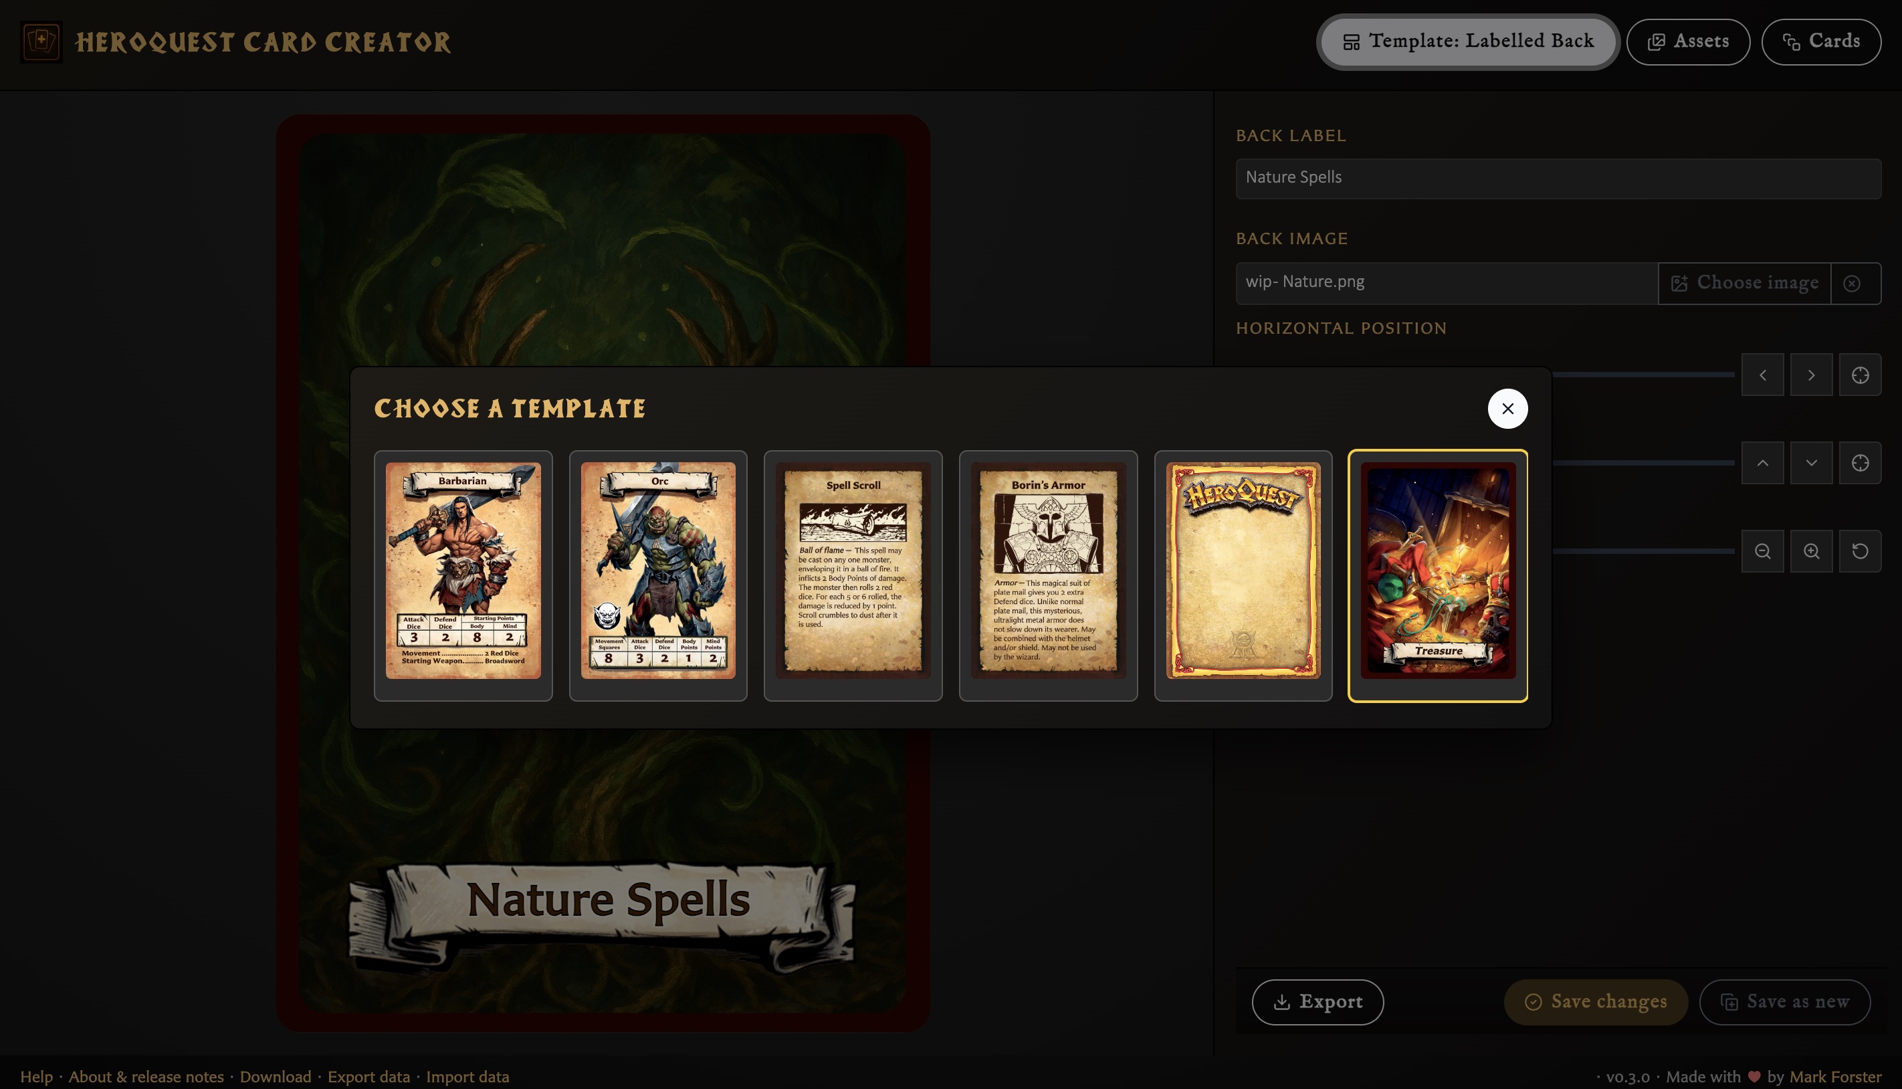Move image down with chevron button
The width and height of the screenshot is (1902, 1089).
tap(1812, 463)
